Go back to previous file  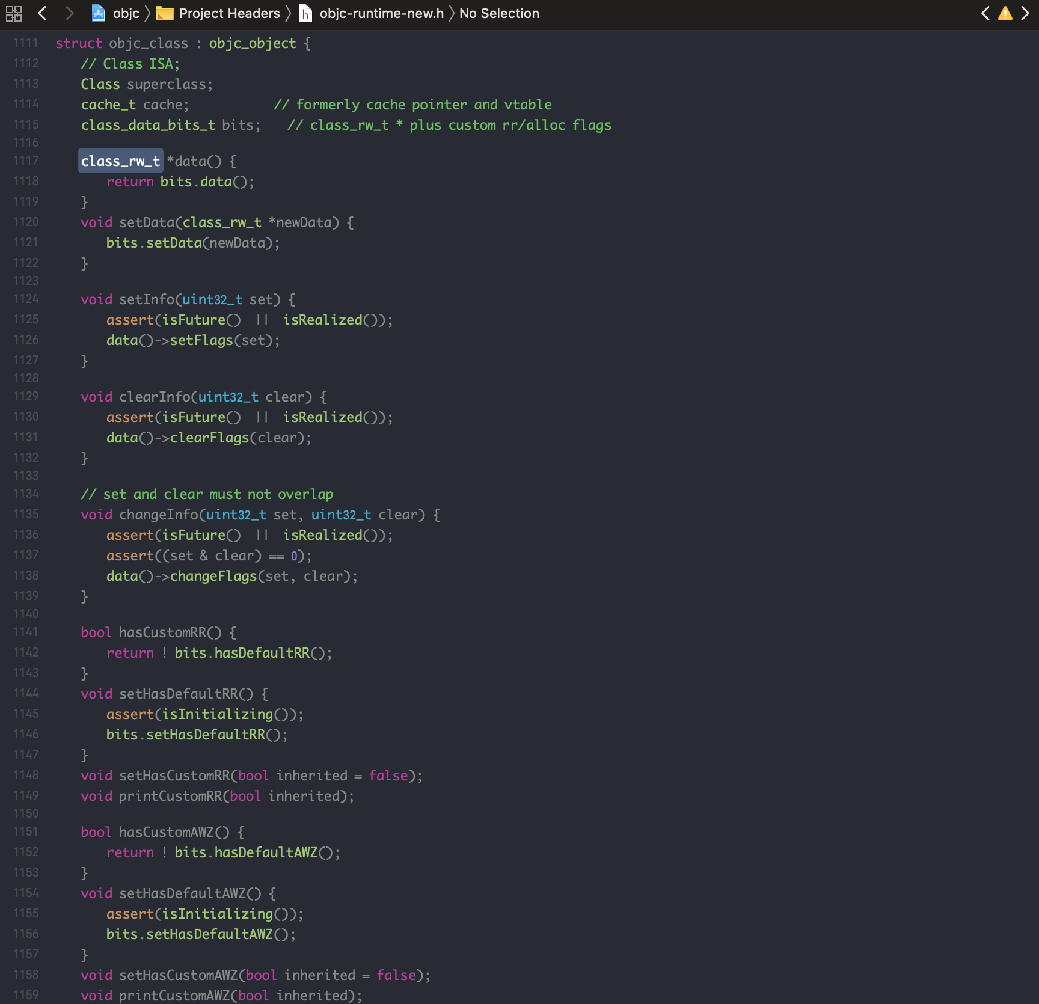pos(42,13)
